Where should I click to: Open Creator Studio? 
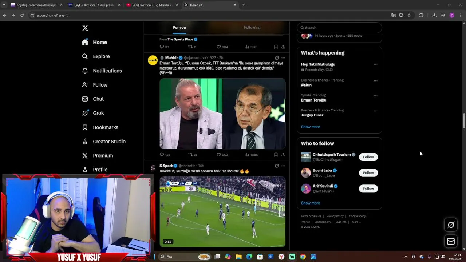click(104, 142)
